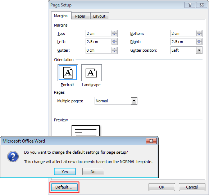Screen dimensions: 209x195
Task: Click inside the Top margin field
Action: pyautogui.click(x=98, y=33)
